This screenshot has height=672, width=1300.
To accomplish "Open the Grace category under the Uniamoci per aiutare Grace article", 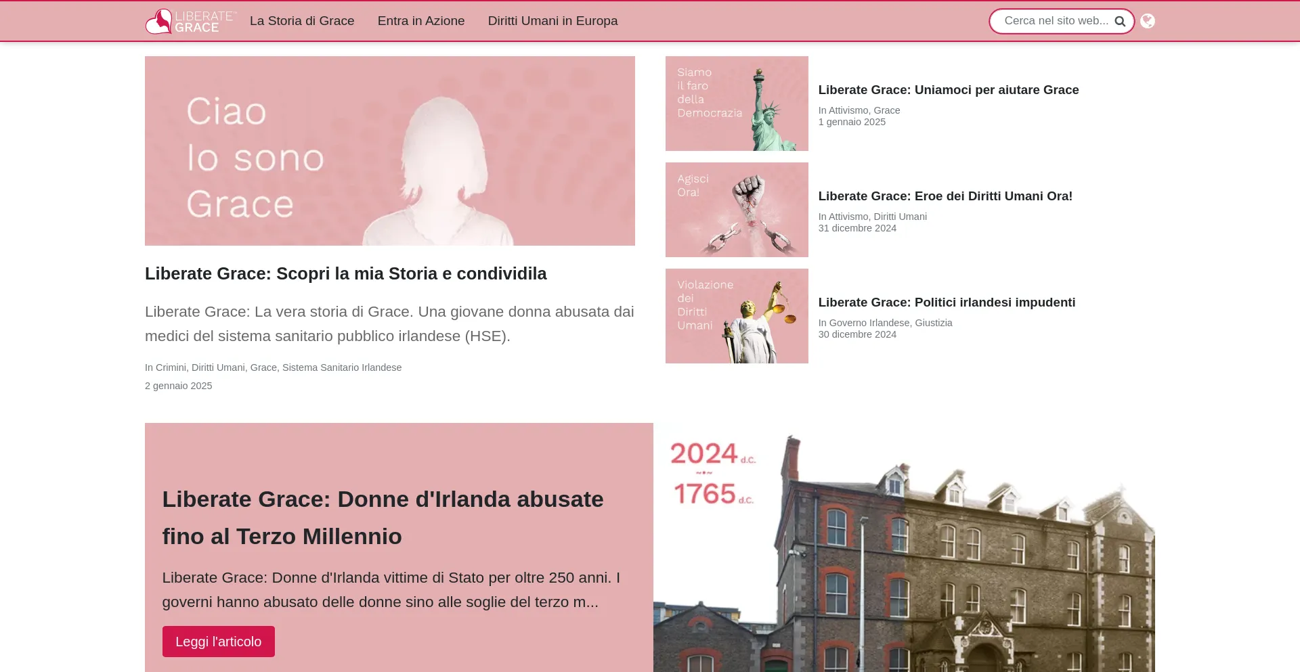I will coord(887,110).
